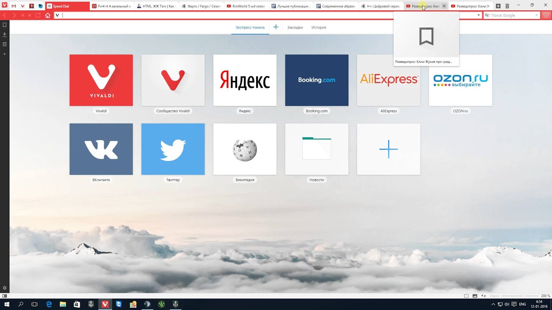This screenshot has width=552, height=310.
Task: Click into the address bar field
Action: click(267, 15)
